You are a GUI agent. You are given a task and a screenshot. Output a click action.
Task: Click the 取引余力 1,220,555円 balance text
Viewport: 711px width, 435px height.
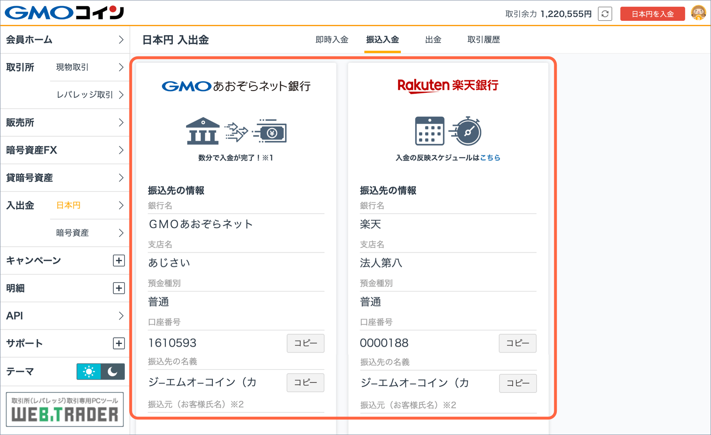[549, 14]
